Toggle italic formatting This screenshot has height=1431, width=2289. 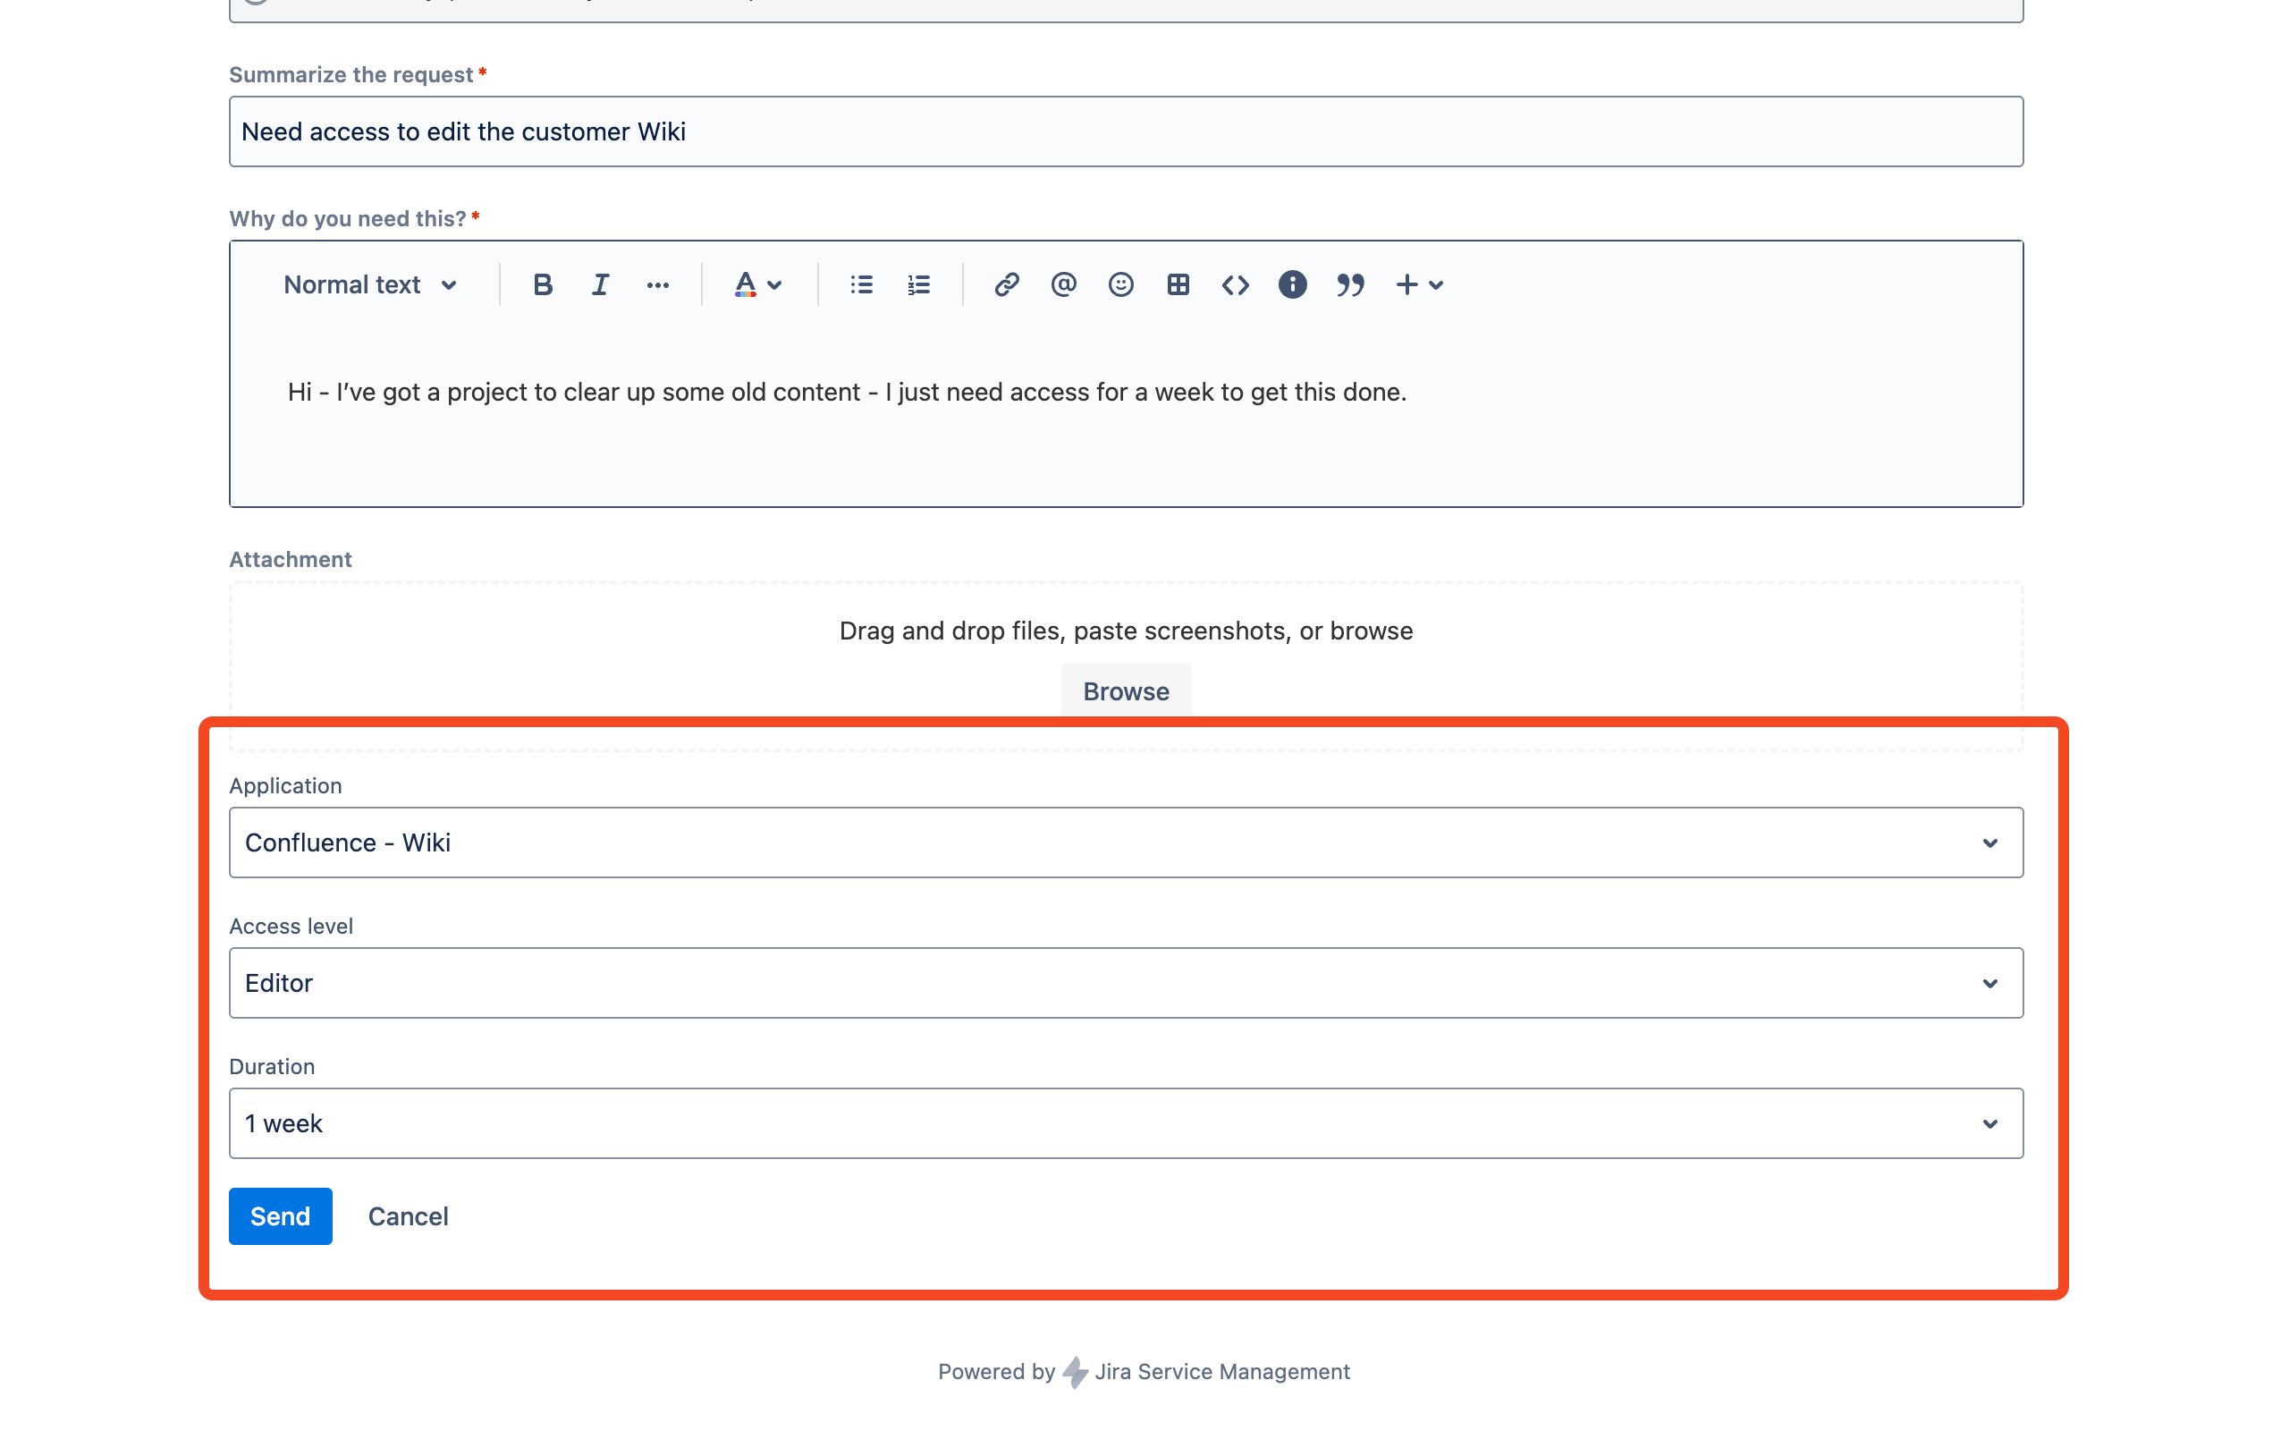[x=600, y=285]
